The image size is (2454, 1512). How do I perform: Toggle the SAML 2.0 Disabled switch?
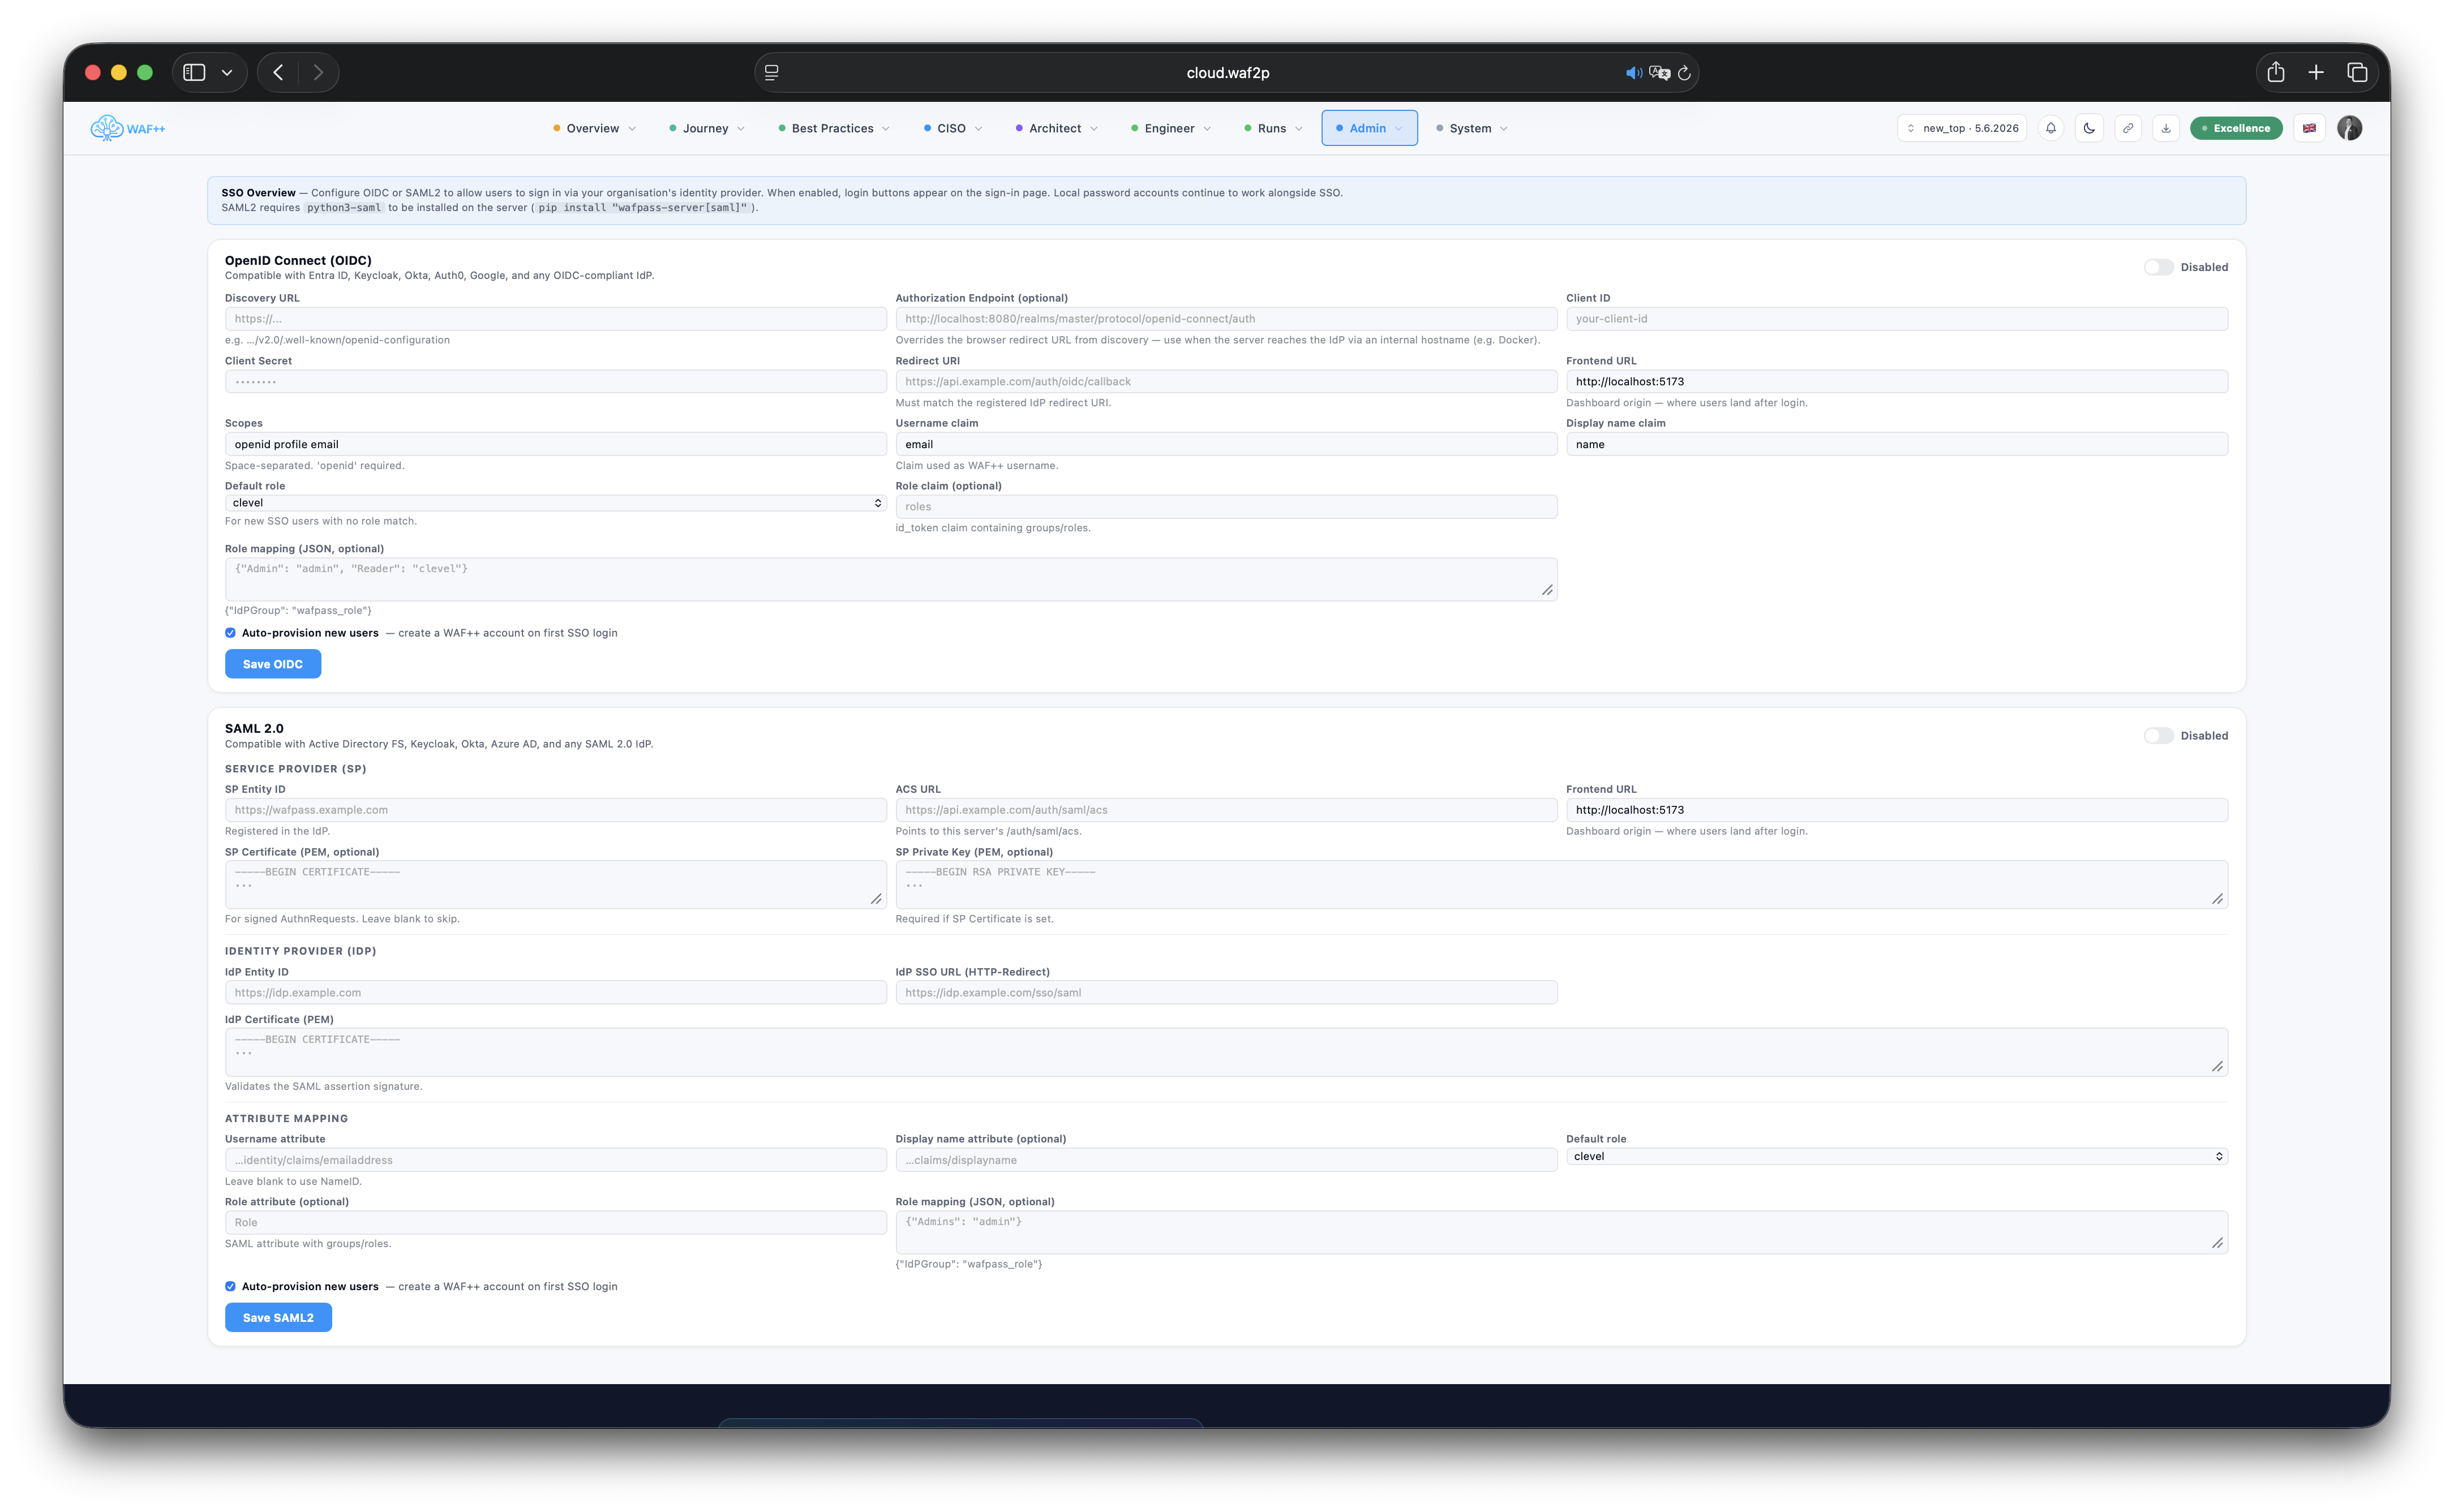click(x=2158, y=736)
